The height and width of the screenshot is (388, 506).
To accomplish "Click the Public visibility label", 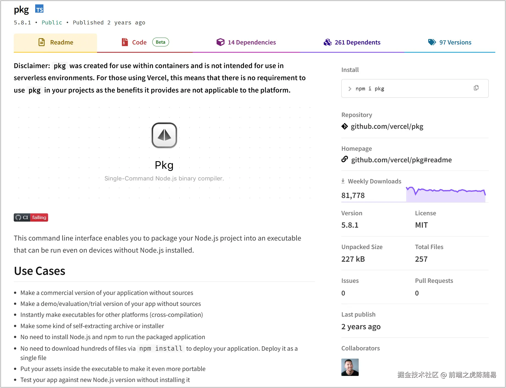I will (x=52, y=23).
